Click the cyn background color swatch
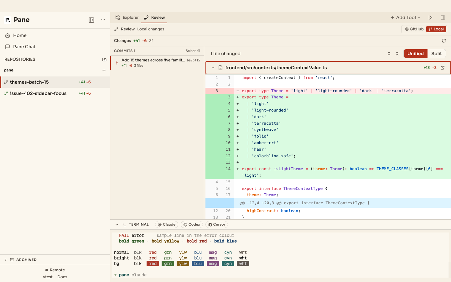451x282 pixels. 228,264
